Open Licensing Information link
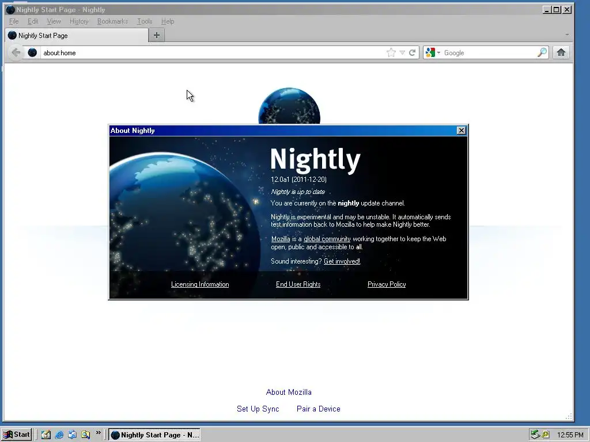This screenshot has width=590, height=442. (x=200, y=284)
